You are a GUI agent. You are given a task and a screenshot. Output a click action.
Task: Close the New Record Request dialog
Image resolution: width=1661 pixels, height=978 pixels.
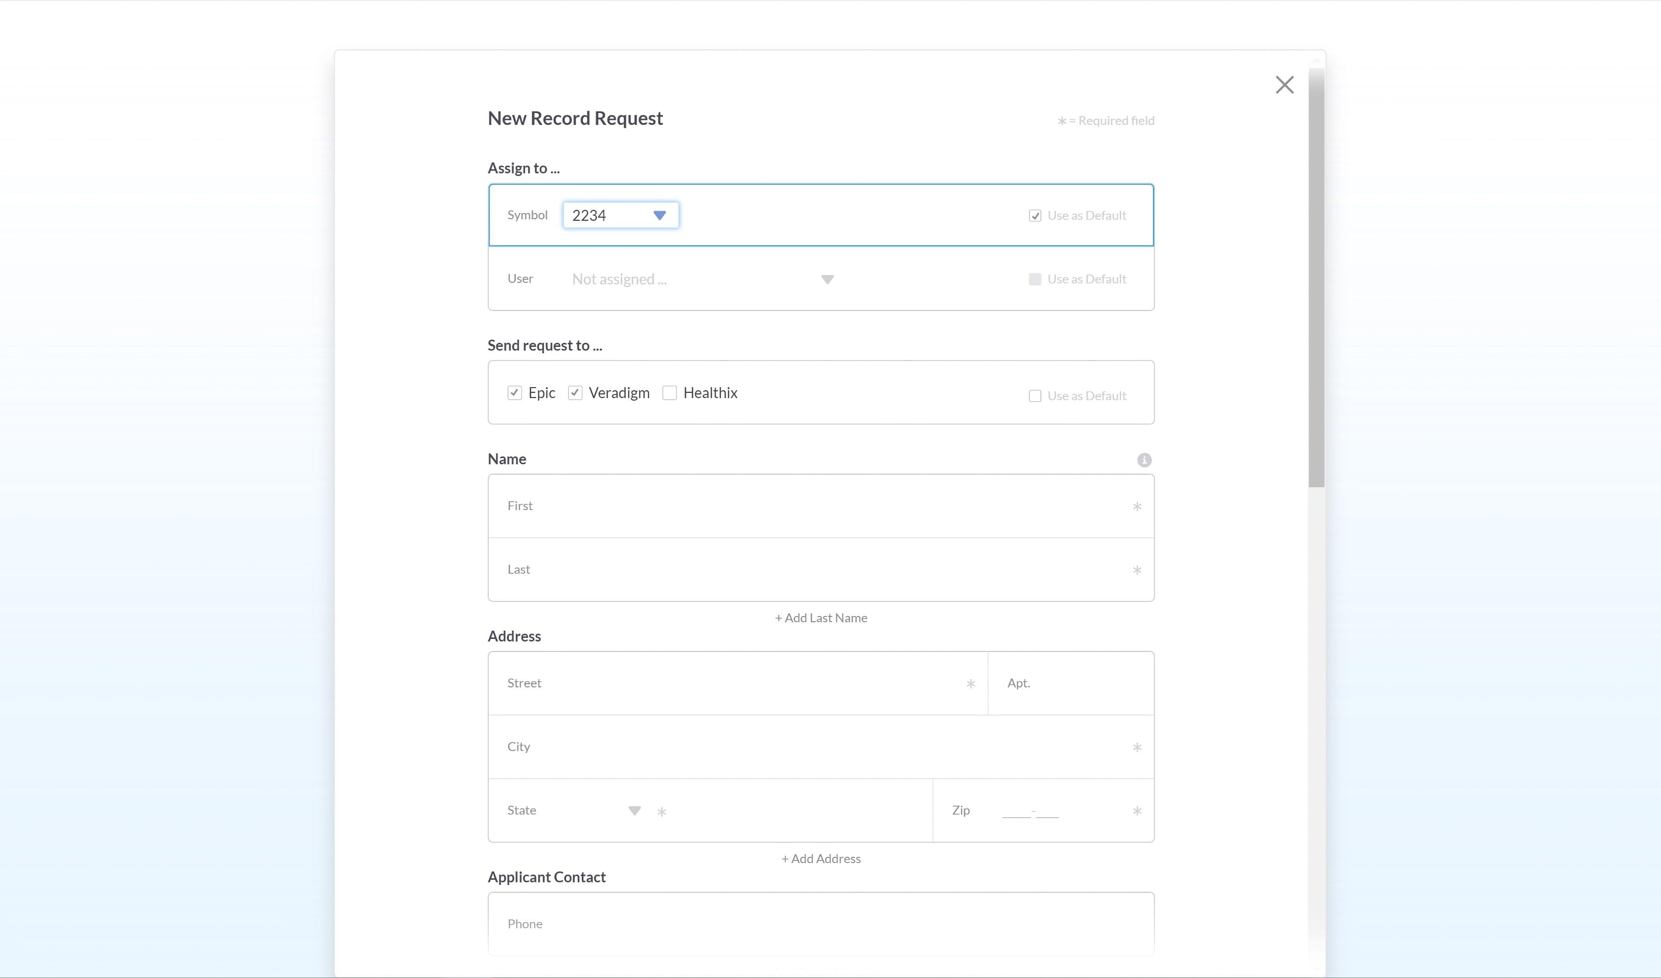point(1284,85)
